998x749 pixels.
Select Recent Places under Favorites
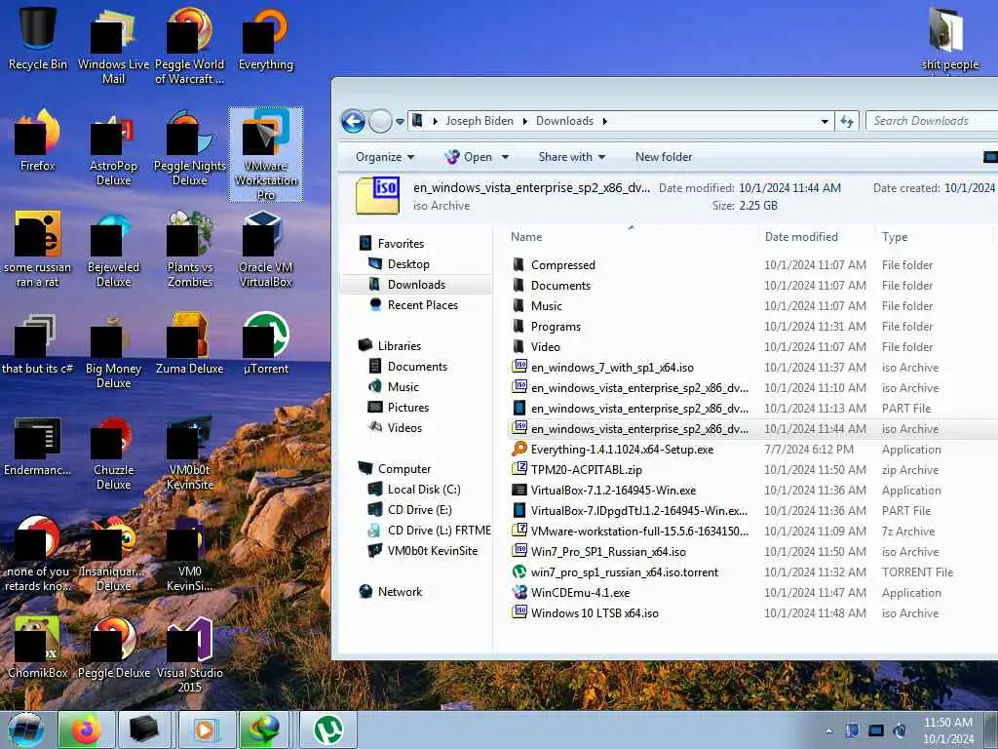(423, 305)
